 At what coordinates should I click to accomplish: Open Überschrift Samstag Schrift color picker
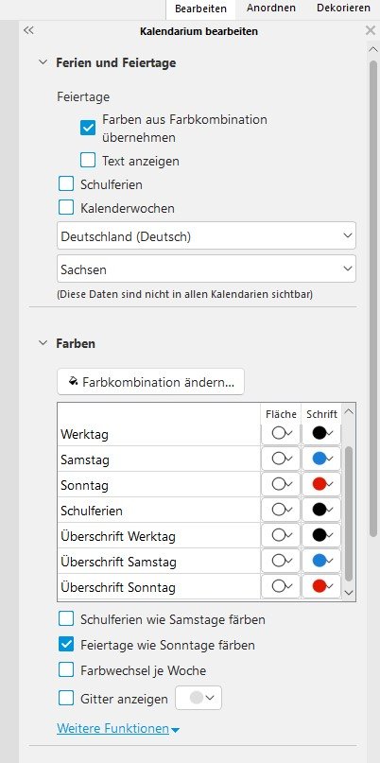(x=321, y=561)
